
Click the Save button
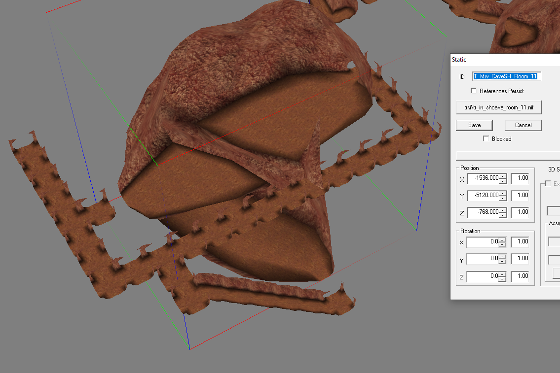tap(474, 125)
